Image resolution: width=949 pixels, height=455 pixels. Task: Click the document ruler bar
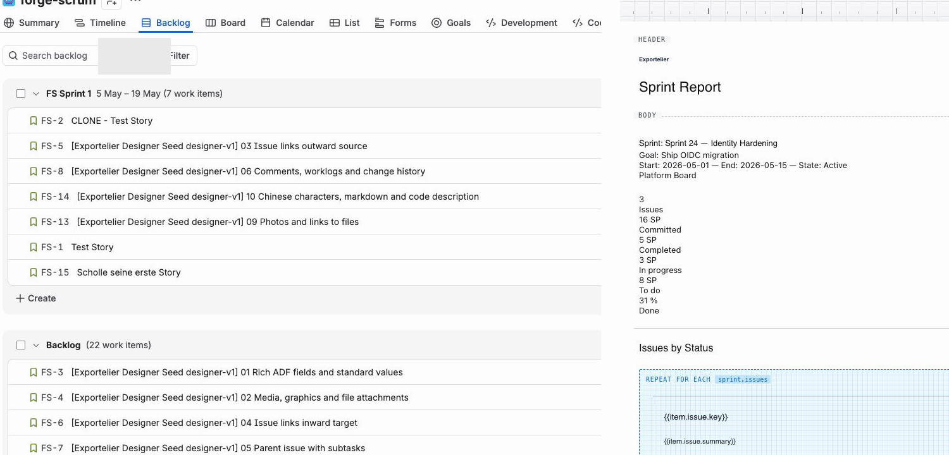pos(785,9)
